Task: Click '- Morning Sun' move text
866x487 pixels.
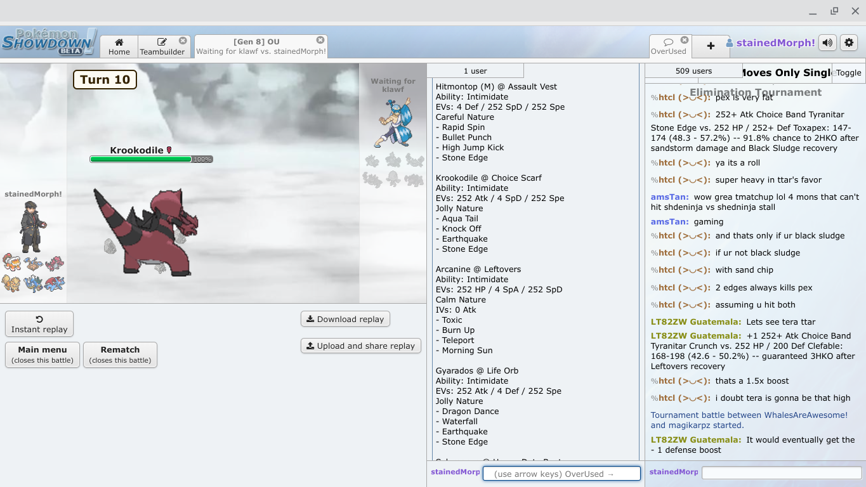Action: pyautogui.click(x=464, y=350)
